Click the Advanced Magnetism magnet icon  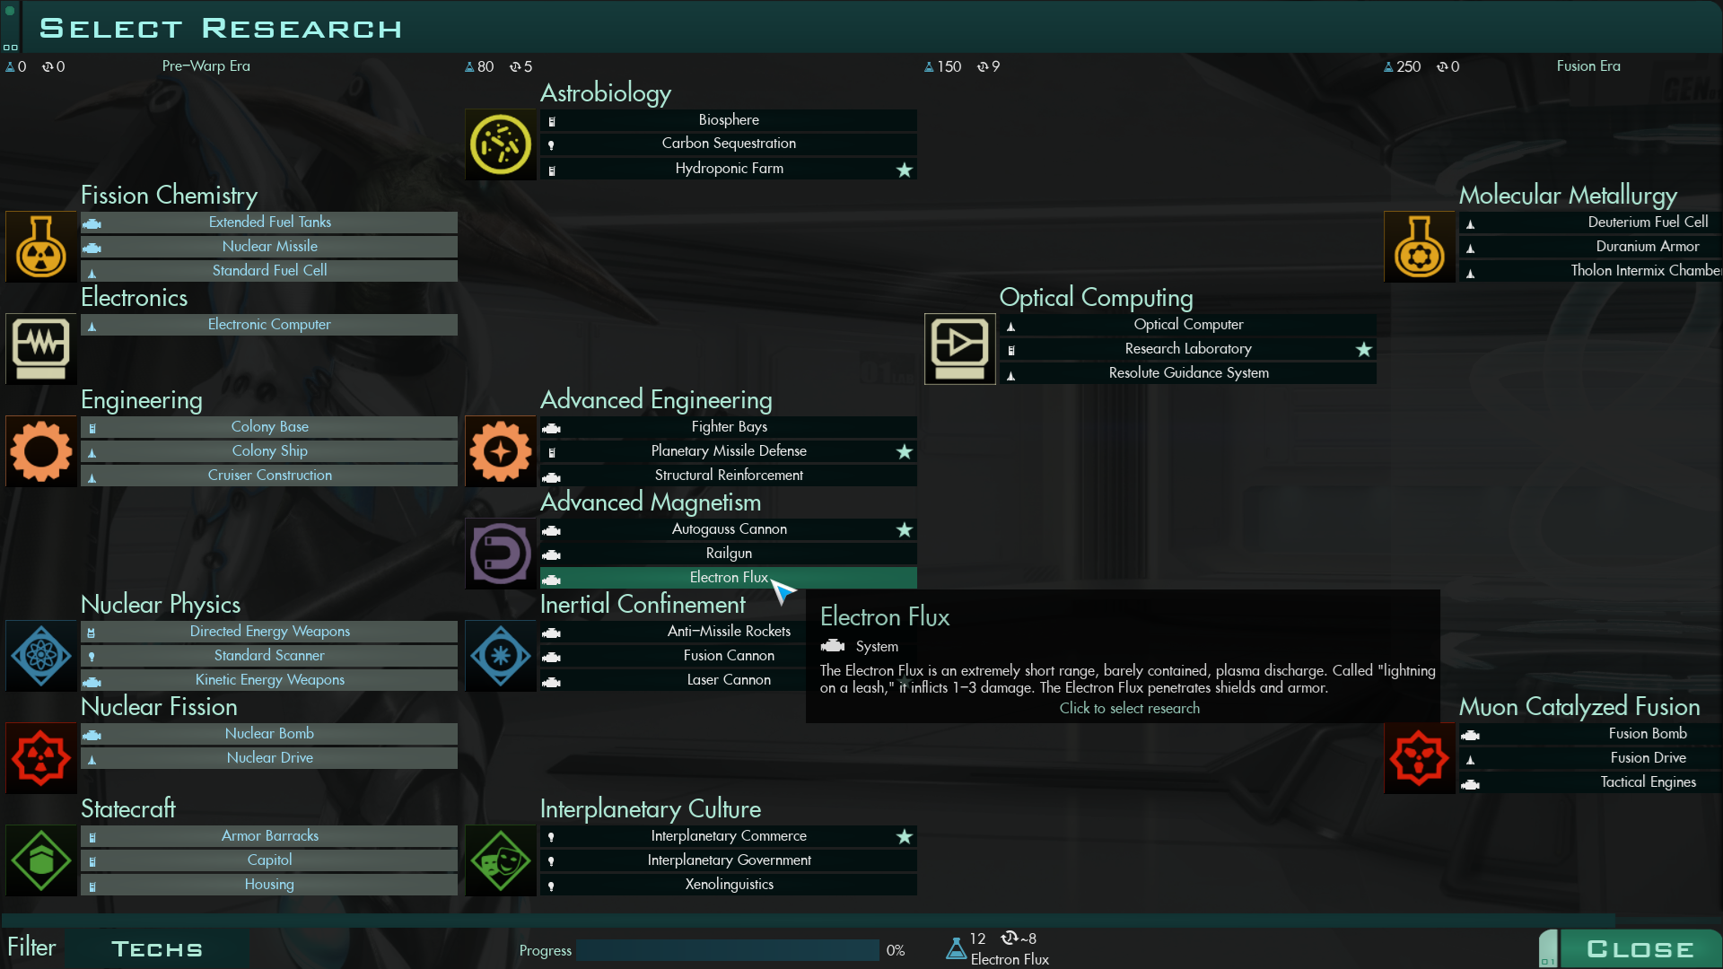pyautogui.click(x=501, y=554)
